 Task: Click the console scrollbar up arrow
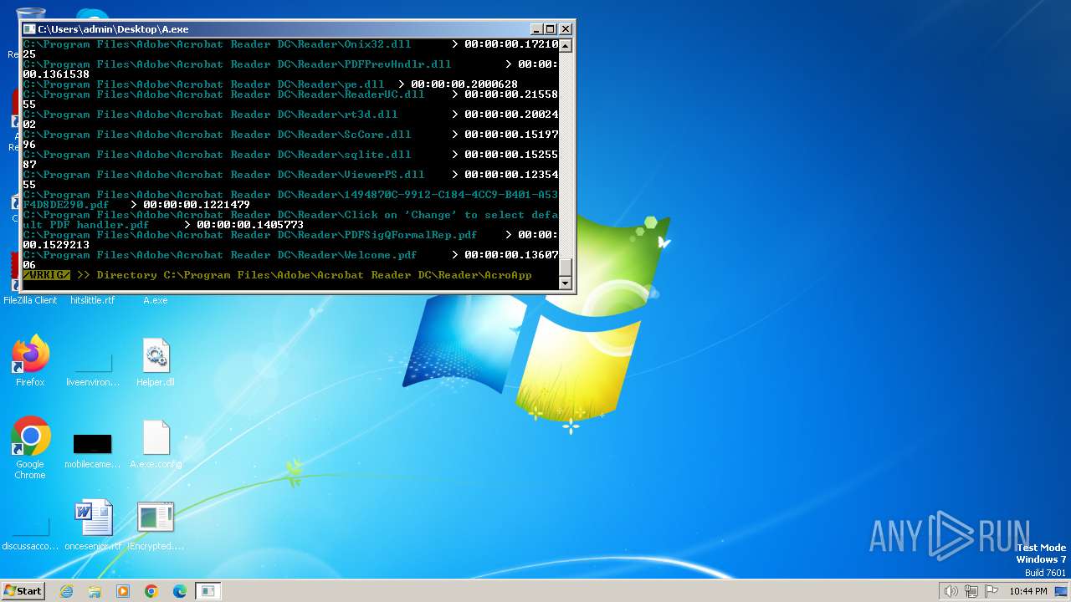[566, 46]
